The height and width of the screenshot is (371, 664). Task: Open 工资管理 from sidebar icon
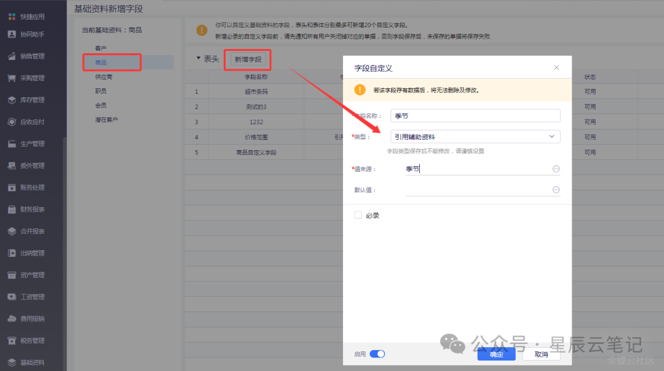[12, 297]
